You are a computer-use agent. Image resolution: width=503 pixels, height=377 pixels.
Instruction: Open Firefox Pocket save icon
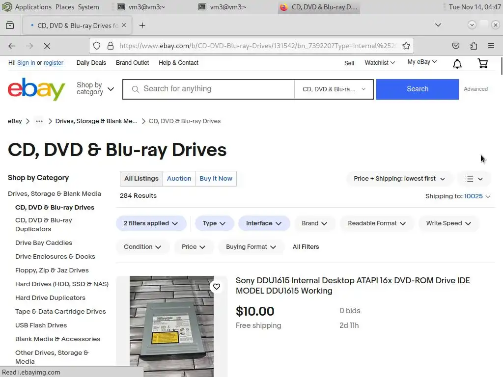455,46
